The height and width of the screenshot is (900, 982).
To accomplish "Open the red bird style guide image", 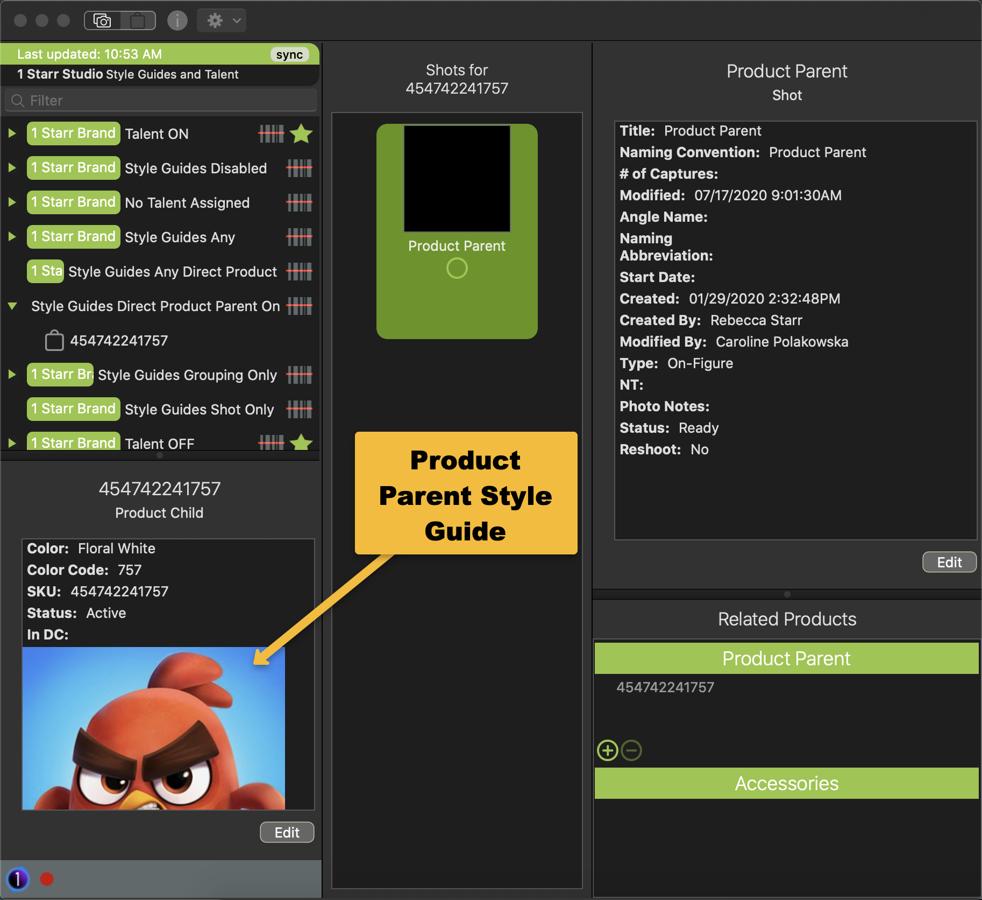I will pyautogui.click(x=154, y=728).
